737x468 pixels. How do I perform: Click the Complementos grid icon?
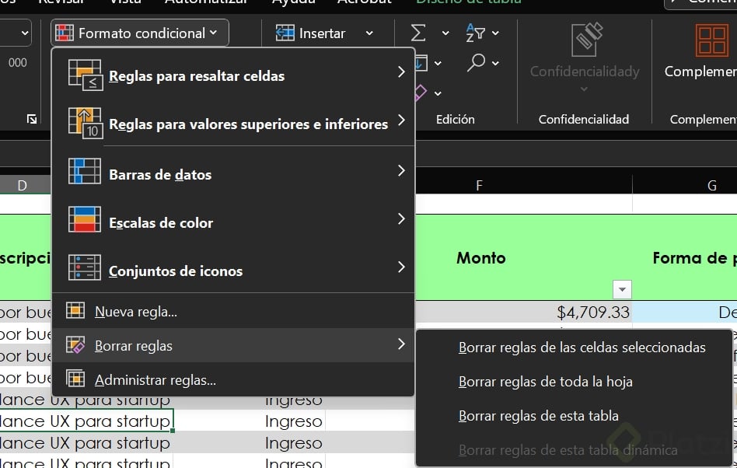(711, 40)
